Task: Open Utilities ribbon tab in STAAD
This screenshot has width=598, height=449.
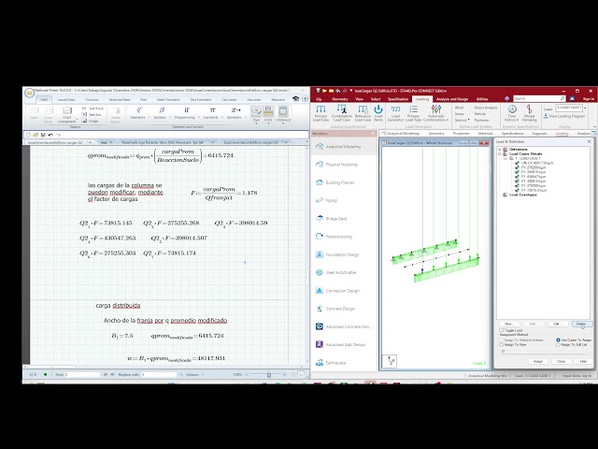Action: (x=482, y=99)
